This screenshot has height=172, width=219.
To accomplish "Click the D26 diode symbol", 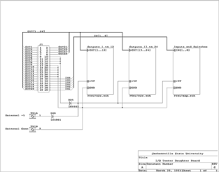I will click(x=52, y=116).
